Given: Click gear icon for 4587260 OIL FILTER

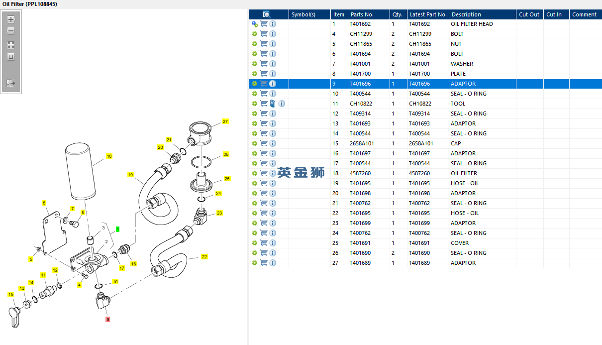Looking at the screenshot, I should pos(255,173).
